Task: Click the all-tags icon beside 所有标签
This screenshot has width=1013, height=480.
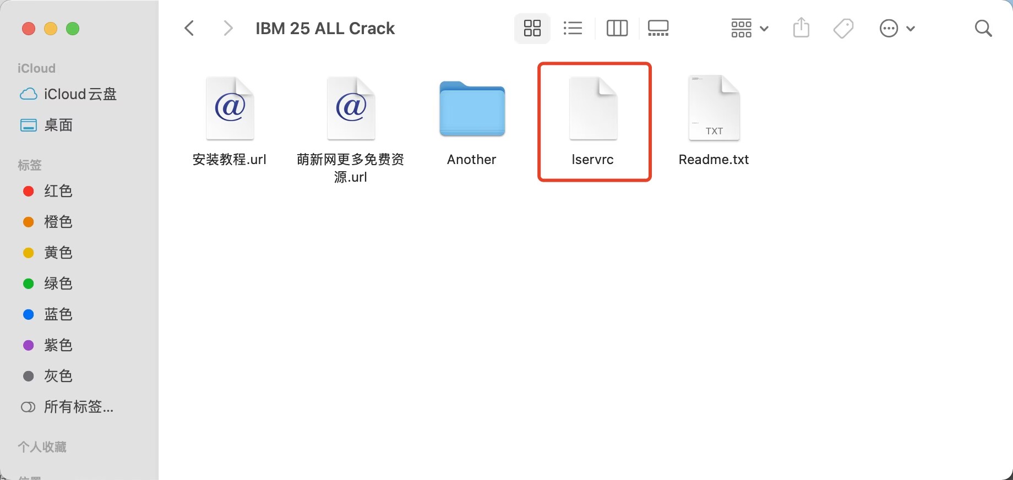Action: [28, 407]
